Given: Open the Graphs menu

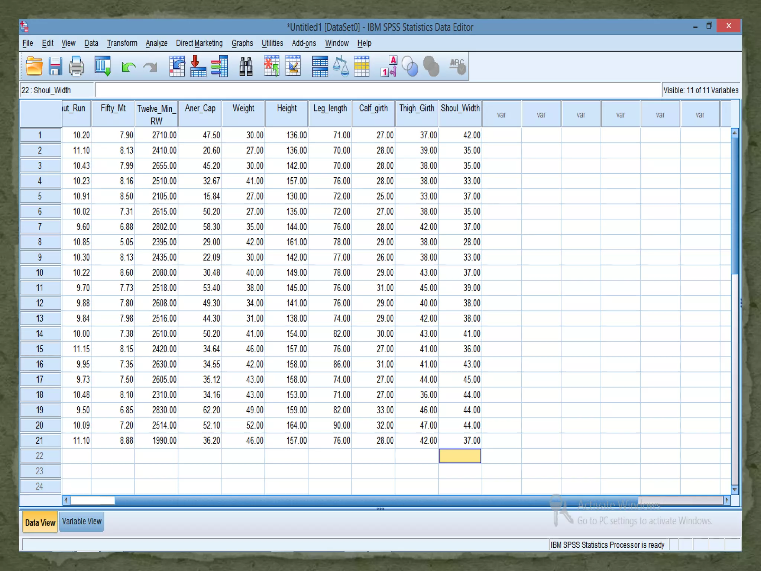Looking at the screenshot, I should [242, 43].
